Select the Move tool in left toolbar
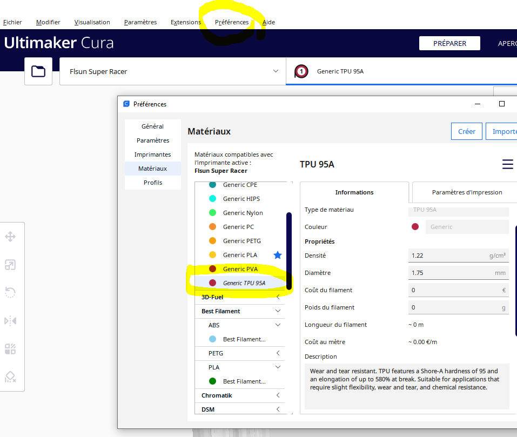 (10, 237)
